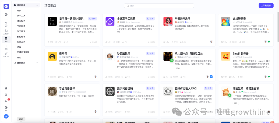Click 提示词智造局 compass icon

(110, 91)
